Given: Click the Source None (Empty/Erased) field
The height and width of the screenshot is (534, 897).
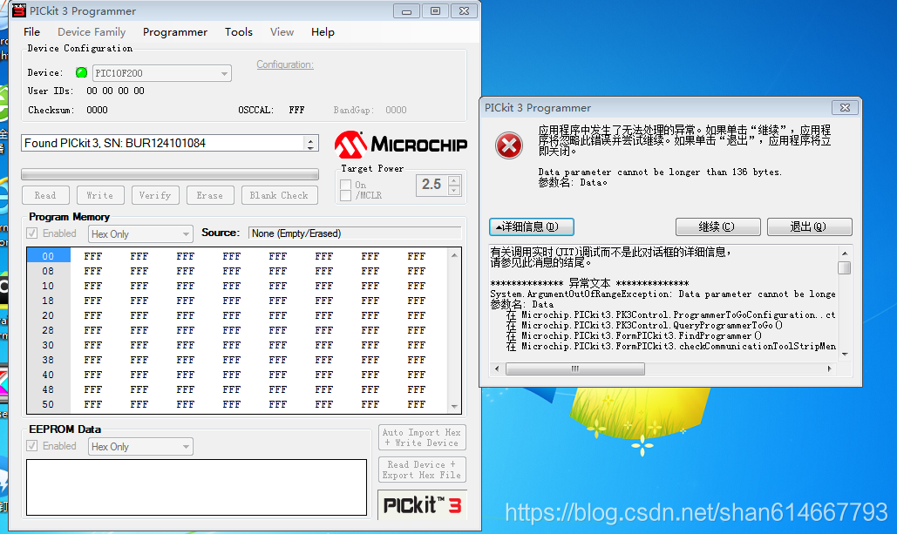Looking at the screenshot, I should click(x=355, y=233).
